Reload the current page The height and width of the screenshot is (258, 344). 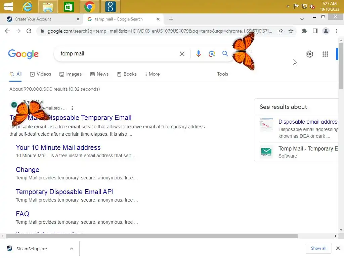29,31
